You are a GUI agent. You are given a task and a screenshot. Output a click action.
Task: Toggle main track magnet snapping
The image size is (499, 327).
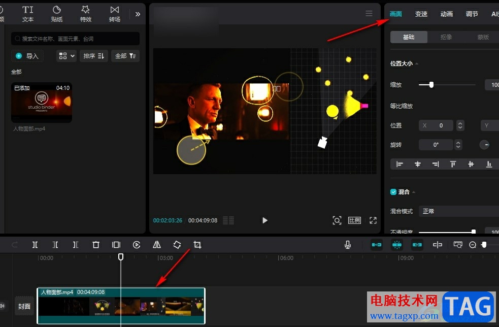coord(377,245)
